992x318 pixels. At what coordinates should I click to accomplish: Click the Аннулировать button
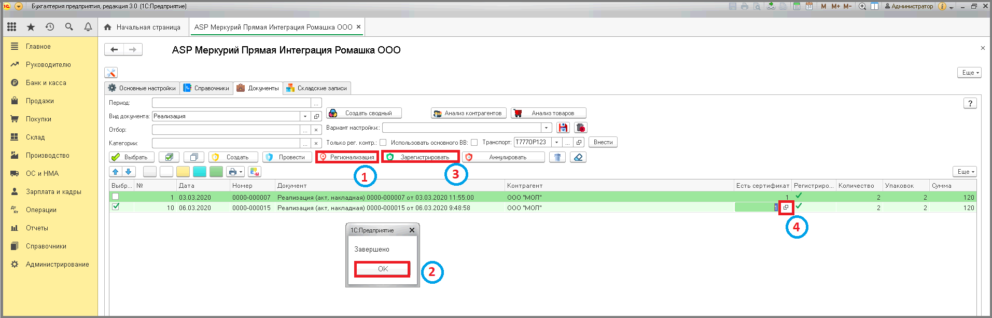504,157
